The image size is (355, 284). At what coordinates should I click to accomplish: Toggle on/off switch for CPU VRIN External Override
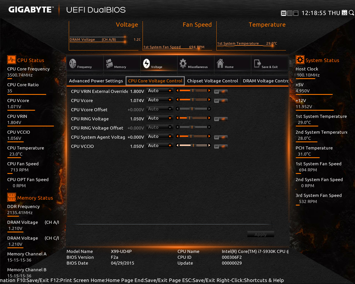pos(221,92)
